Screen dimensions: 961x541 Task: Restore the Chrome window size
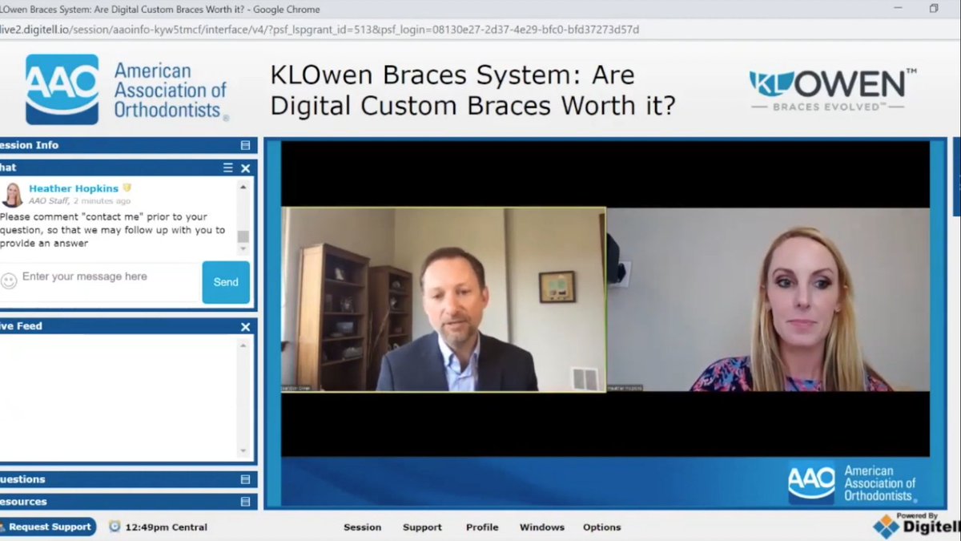coord(934,9)
